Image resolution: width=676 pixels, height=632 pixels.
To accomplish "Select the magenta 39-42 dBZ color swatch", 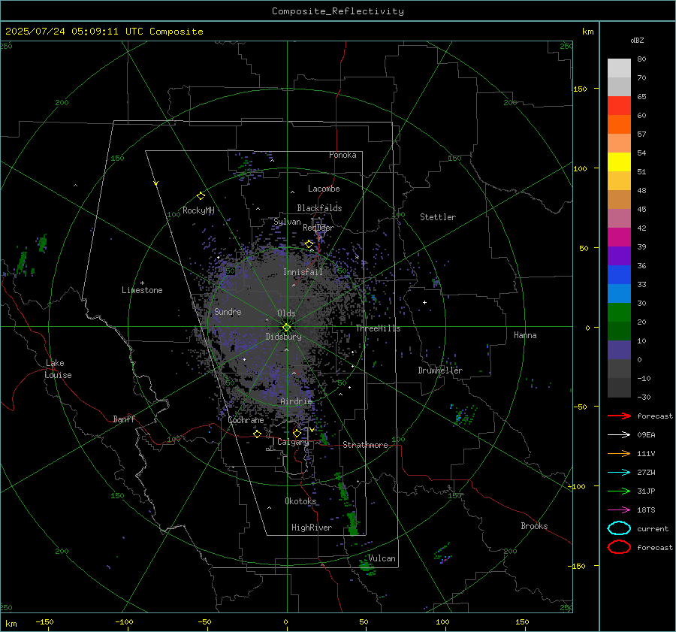I will (x=619, y=237).
